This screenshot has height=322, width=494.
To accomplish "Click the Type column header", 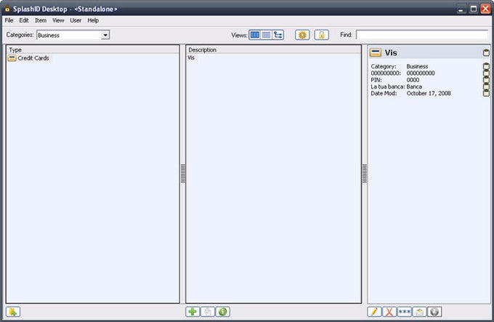I will click(x=93, y=49).
